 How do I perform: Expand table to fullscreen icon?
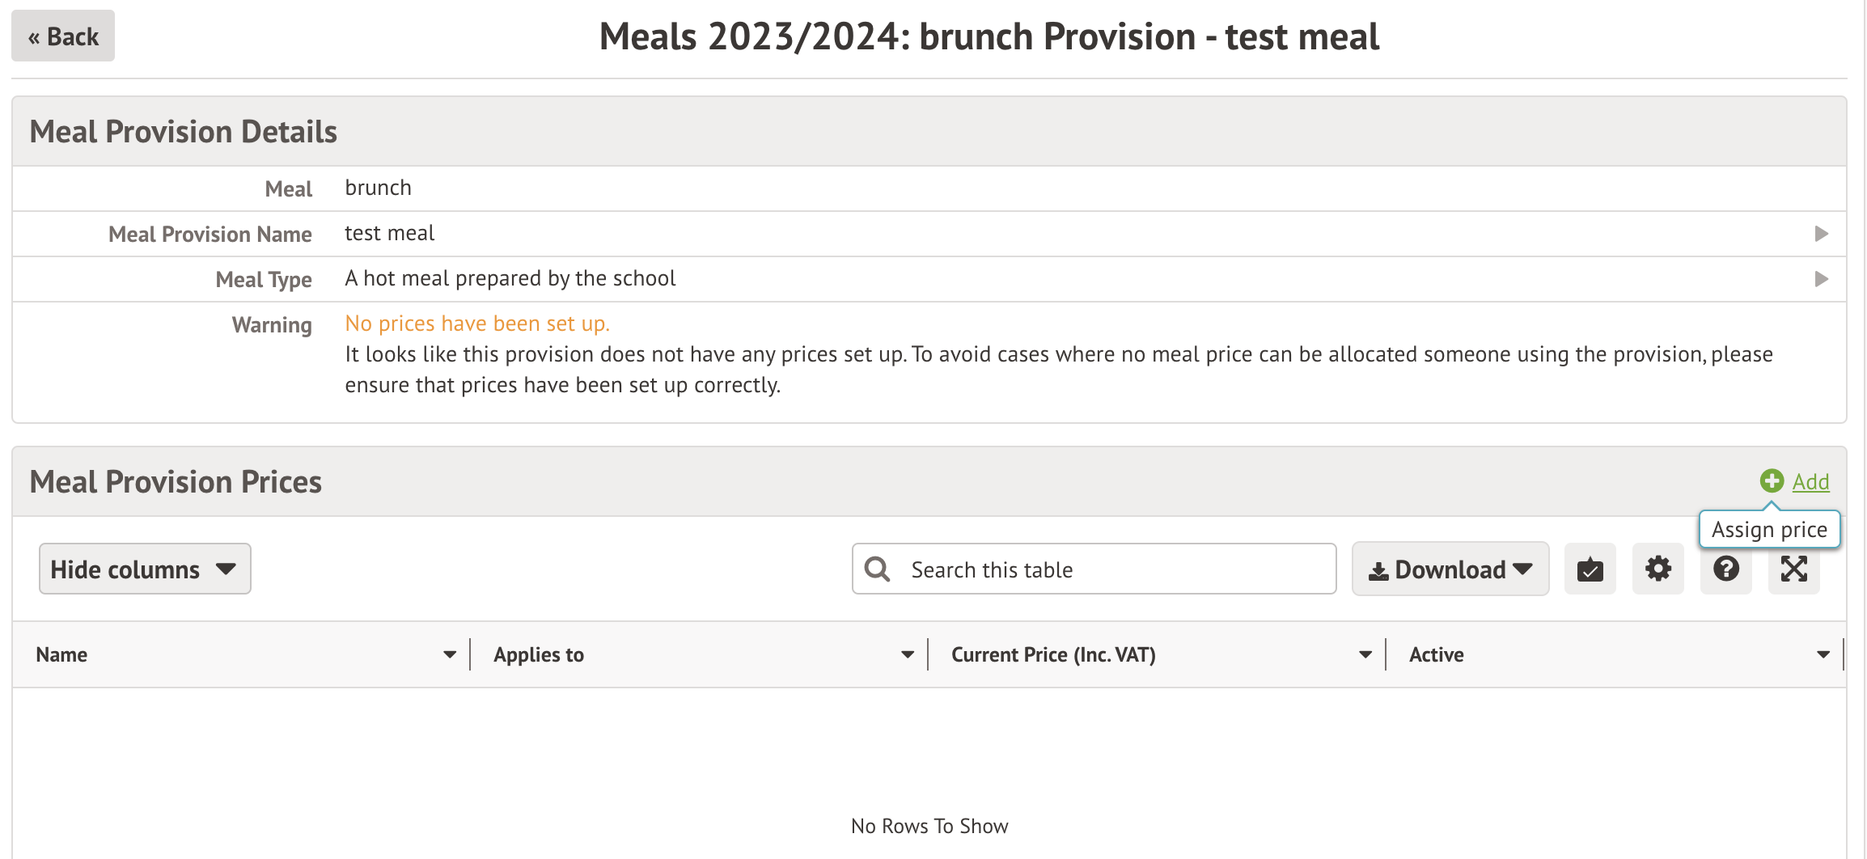(x=1793, y=569)
